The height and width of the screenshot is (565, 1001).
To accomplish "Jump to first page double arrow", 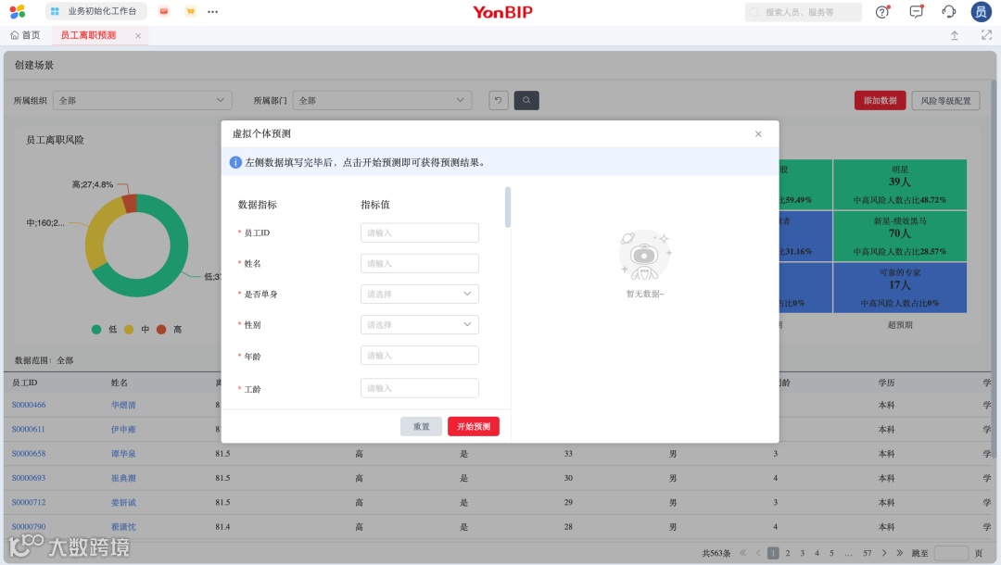I will click(x=743, y=553).
